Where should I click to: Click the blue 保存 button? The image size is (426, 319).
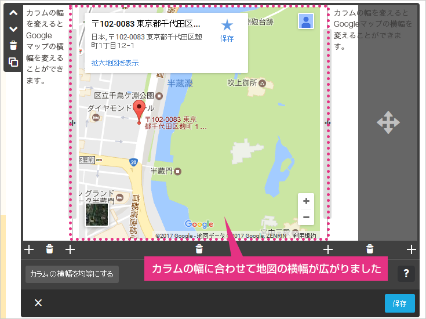click(x=400, y=303)
